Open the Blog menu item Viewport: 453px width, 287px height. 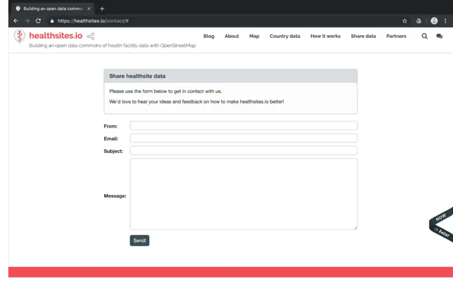tap(208, 36)
